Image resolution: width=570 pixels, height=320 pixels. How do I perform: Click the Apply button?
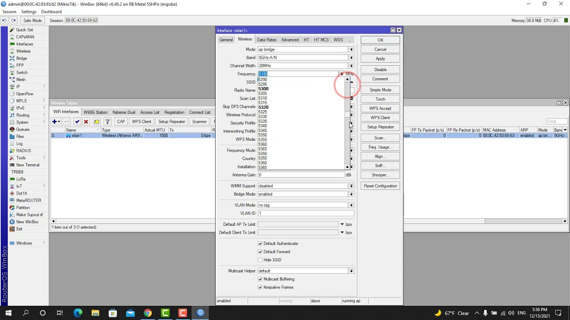tap(380, 59)
